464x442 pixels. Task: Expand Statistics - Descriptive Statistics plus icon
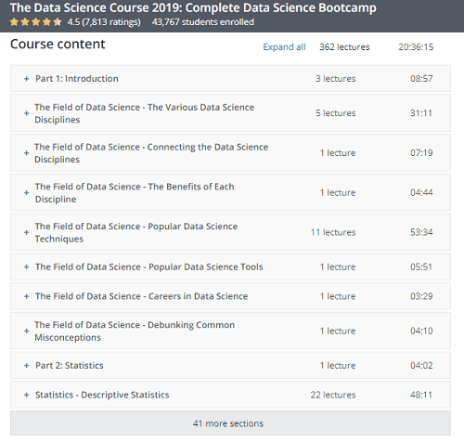point(27,395)
